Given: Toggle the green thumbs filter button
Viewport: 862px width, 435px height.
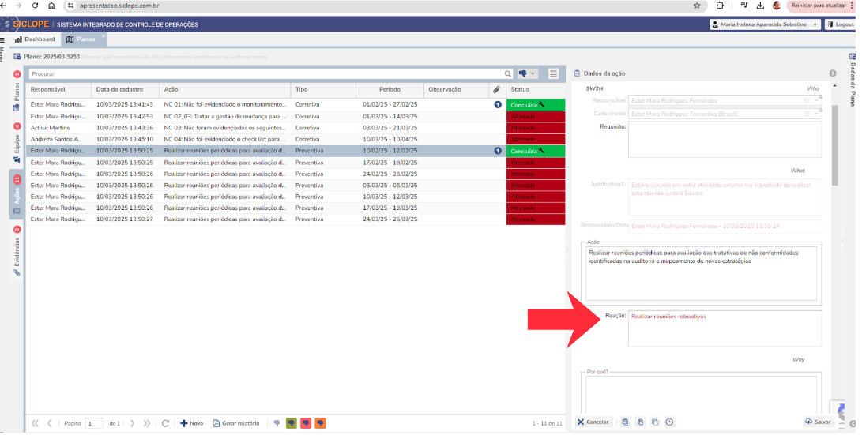Looking at the screenshot, I should 291,423.
